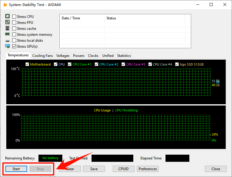
Task: Enable the Stress FPU checkbox
Action: (x=14, y=22)
